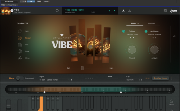Open the Head Inside Piano preset name
The image size is (180, 111).
click(x=74, y=10)
